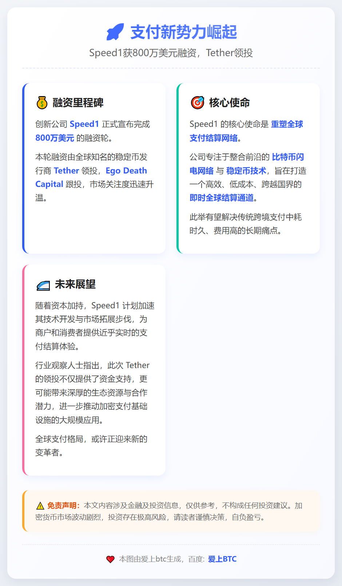Click the footer text 本图由爱上btc生成

[x=150, y=559]
